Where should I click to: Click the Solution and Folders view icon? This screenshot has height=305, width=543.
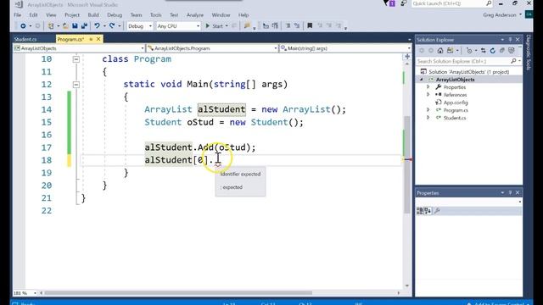[451, 51]
